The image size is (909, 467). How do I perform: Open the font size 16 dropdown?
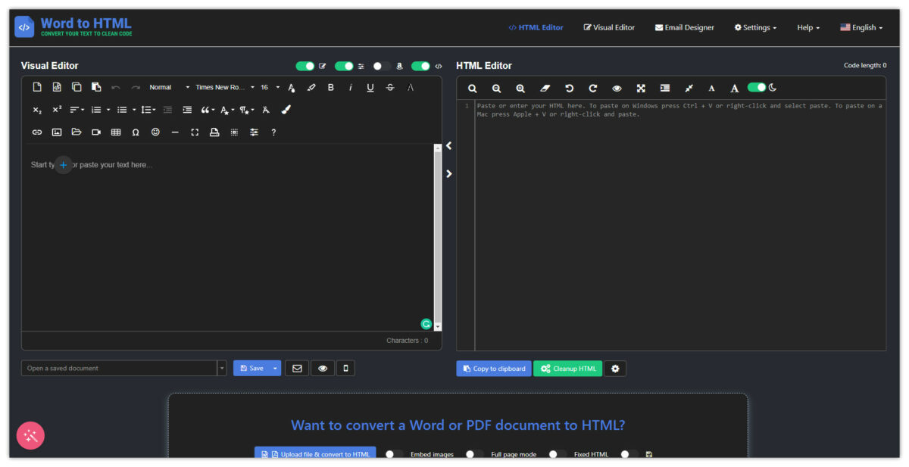tap(270, 87)
